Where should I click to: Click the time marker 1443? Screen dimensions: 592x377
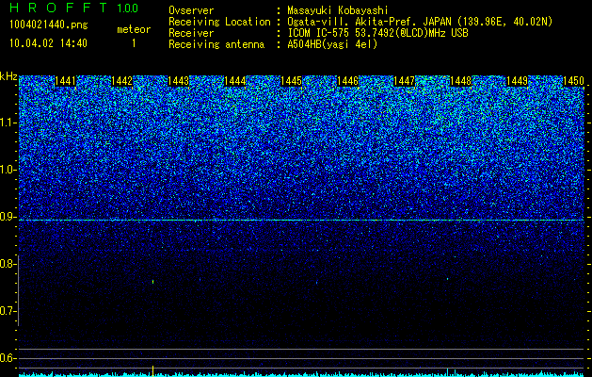pos(178,81)
